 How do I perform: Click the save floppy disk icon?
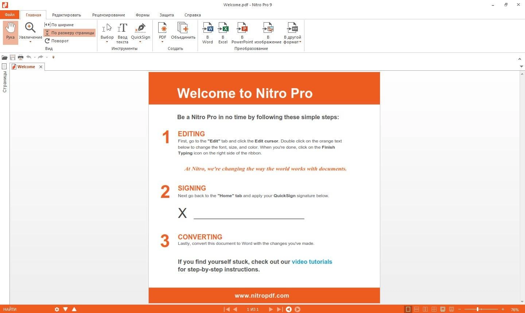pyautogui.click(x=12, y=57)
